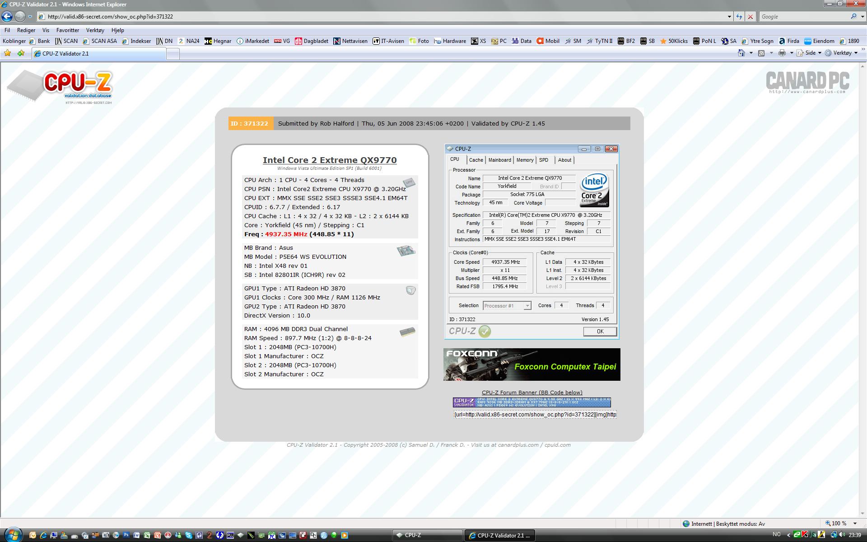The height and width of the screenshot is (542, 867).
Task: Switch to the CPU-Z taskbar window button
Action: click(x=427, y=535)
